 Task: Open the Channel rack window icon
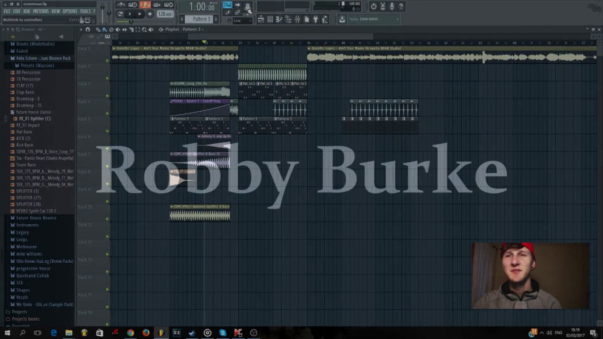270,19
